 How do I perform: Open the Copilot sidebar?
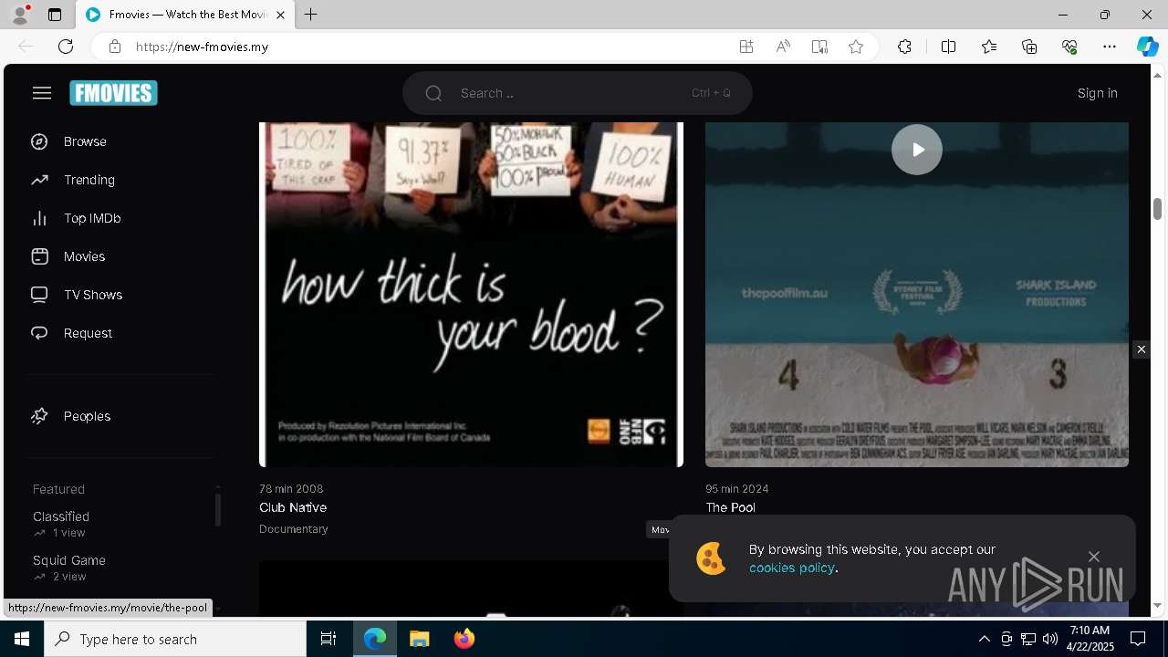[1147, 47]
